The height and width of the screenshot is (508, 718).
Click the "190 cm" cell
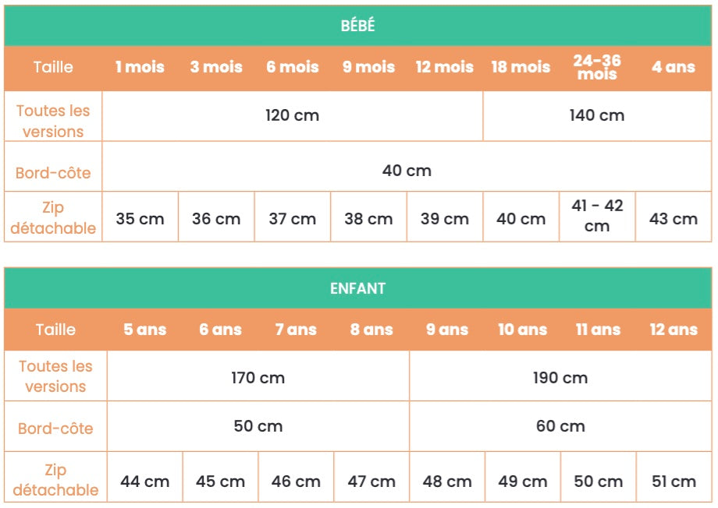[560, 379]
